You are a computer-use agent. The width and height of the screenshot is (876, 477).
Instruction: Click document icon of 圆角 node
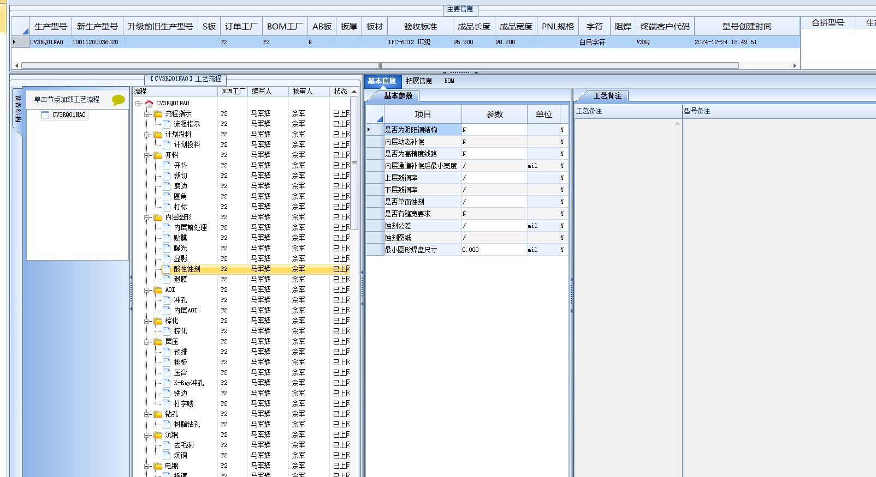click(167, 196)
